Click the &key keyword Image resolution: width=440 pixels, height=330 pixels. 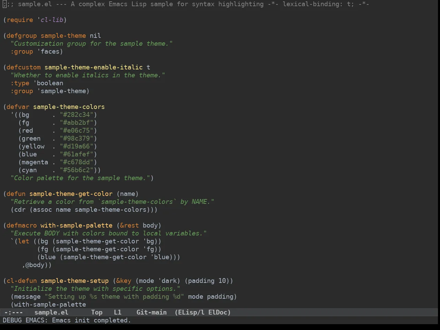(124, 281)
